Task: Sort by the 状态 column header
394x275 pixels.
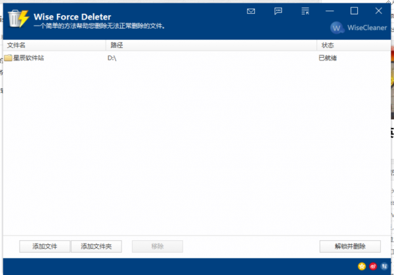Action: click(353, 45)
